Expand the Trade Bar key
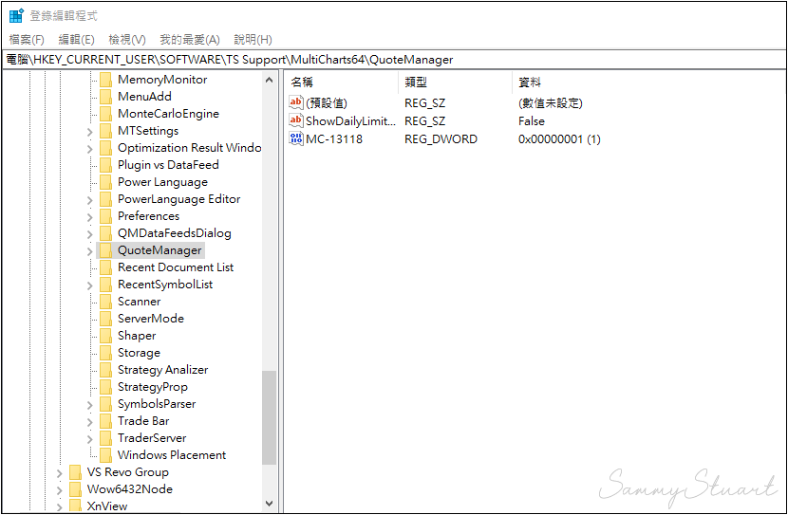The height and width of the screenshot is (515, 788). coord(90,422)
